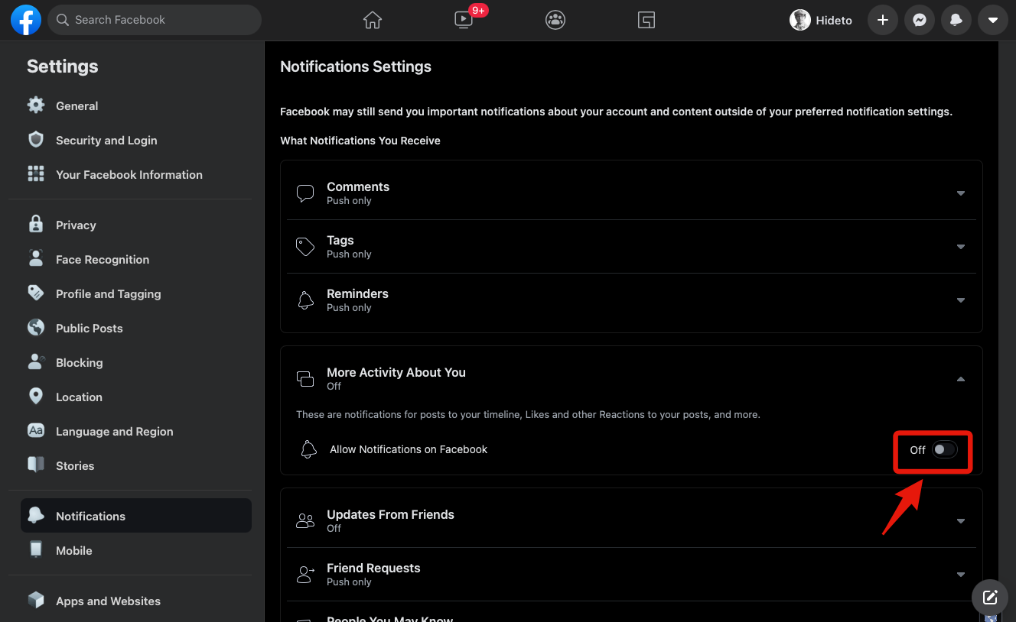
Task: Open Security and Login settings
Action: click(106, 140)
